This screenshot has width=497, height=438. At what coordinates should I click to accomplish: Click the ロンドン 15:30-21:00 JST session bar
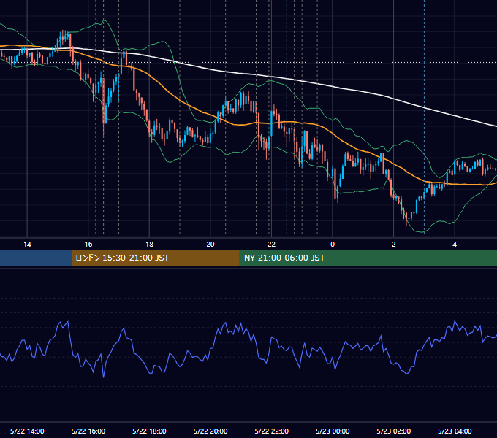point(155,258)
